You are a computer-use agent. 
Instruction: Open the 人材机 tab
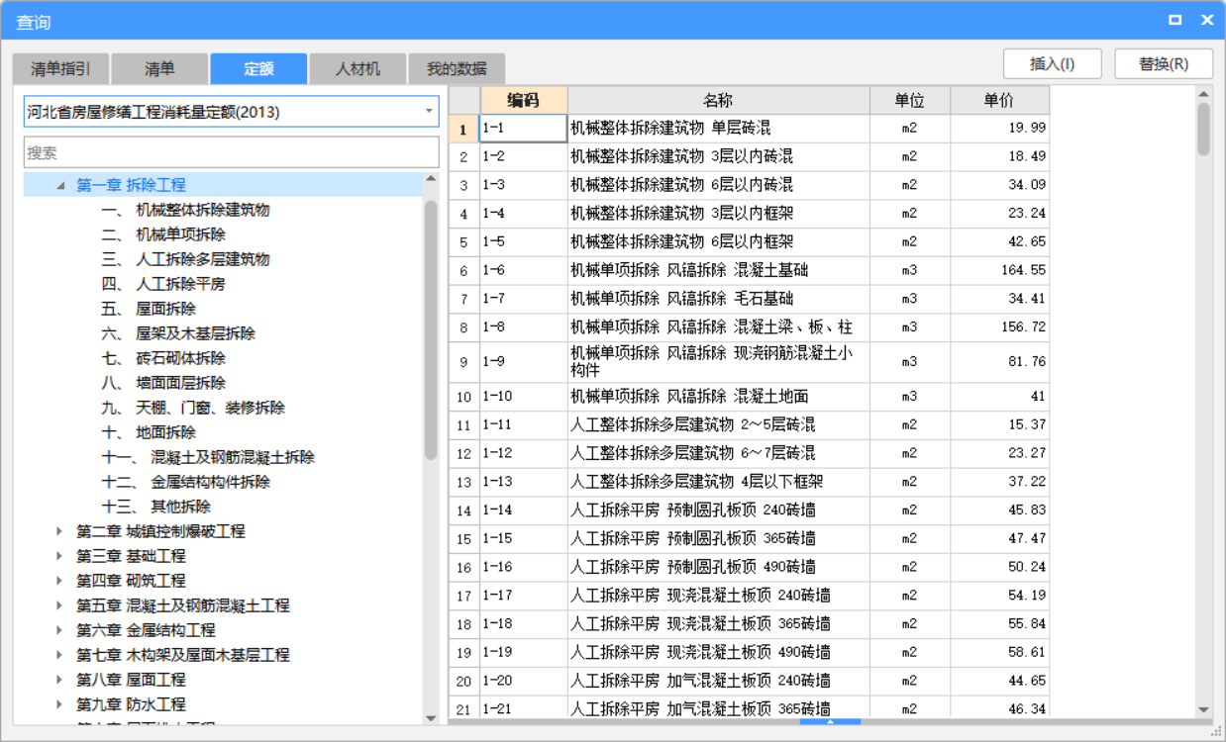[358, 68]
